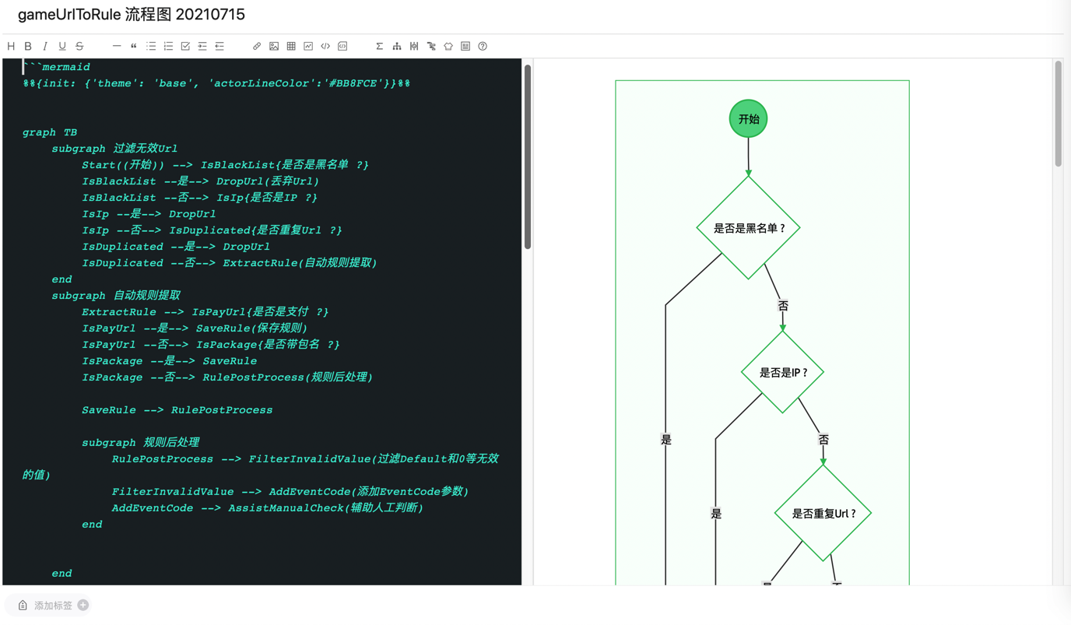The width and height of the screenshot is (1071, 625).
Task: Decrease indent of selection
Action: (x=219, y=47)
